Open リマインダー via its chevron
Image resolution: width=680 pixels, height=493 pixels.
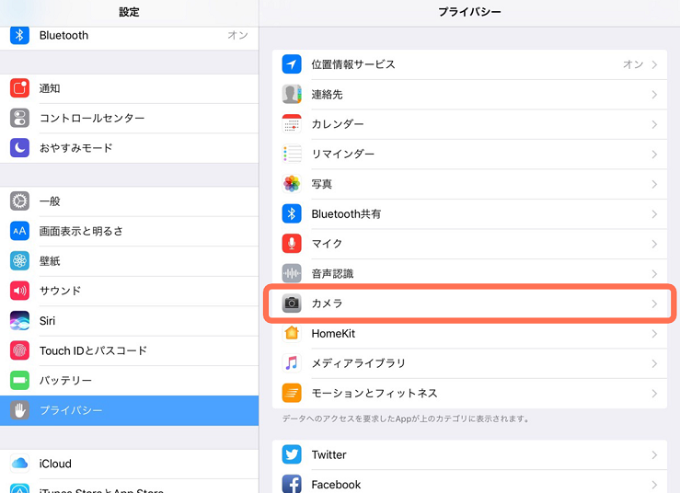[x=654, y=155]
